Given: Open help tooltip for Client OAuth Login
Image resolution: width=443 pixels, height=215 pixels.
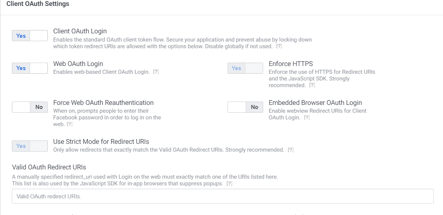Looking at the screenshot, I should pos(279,46).
